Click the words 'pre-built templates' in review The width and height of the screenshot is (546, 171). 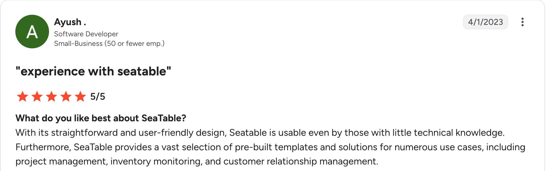click(276, 147)
